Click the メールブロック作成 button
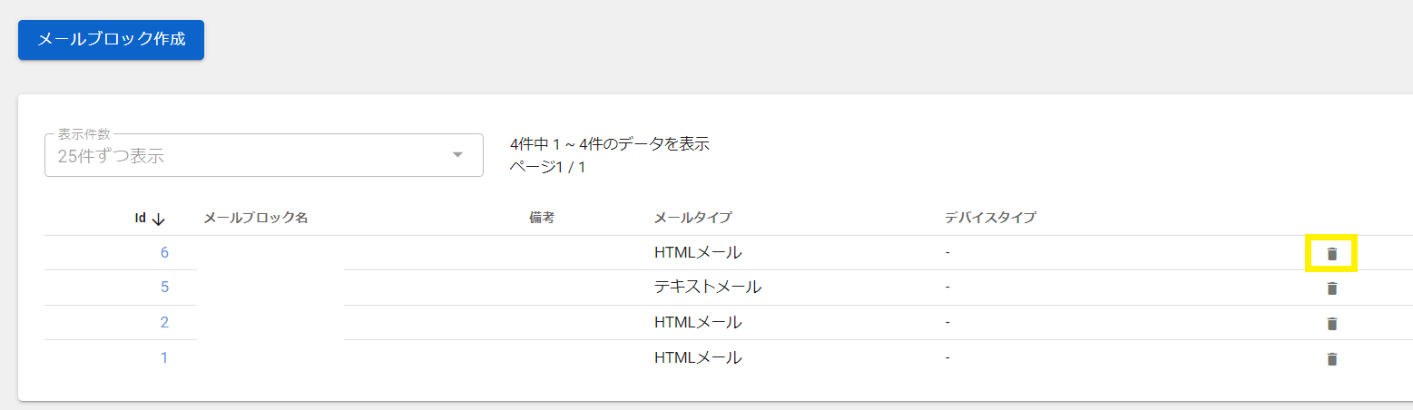 (111, 40)
